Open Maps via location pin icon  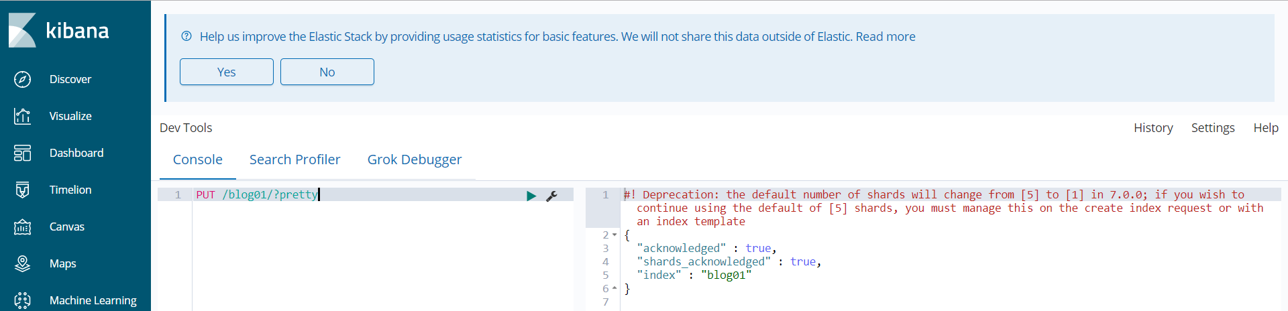coord(22,263)
